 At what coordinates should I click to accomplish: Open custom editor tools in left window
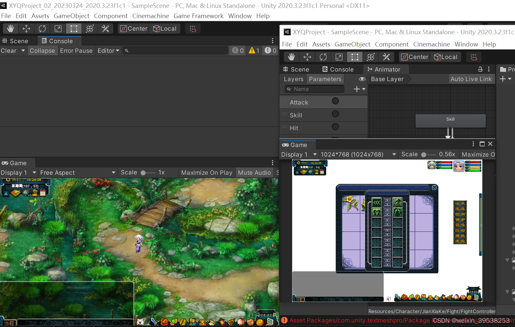point(106,29)
